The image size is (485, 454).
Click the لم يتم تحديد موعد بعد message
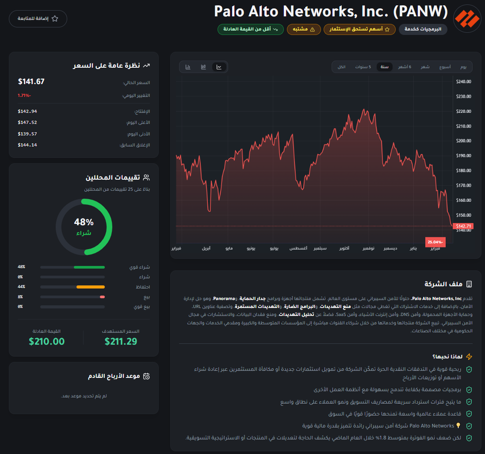pos(84,396)
